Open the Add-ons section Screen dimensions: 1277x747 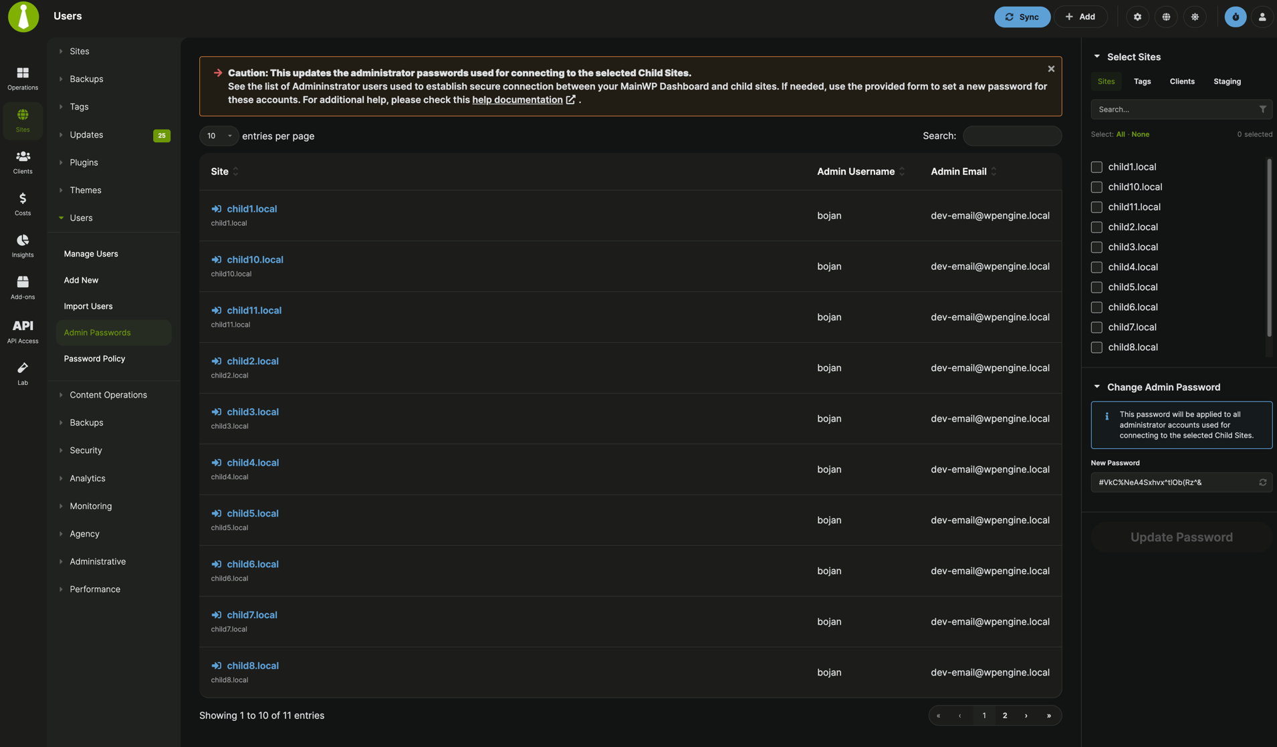(x=22, y=287)
